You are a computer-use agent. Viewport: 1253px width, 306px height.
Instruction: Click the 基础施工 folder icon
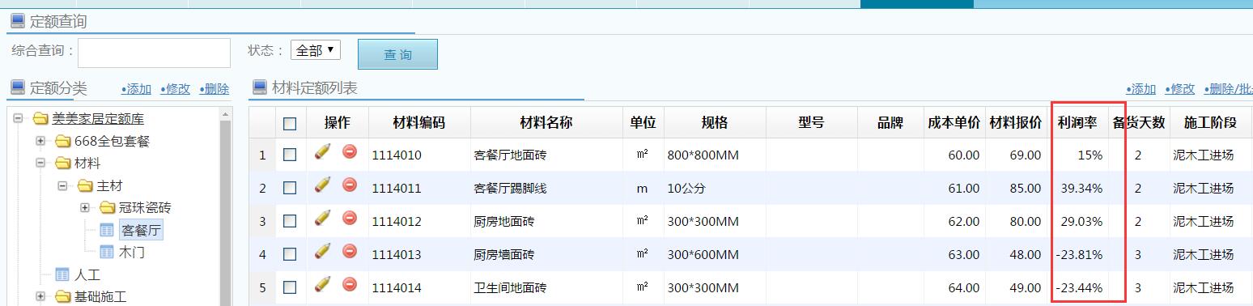62,297
